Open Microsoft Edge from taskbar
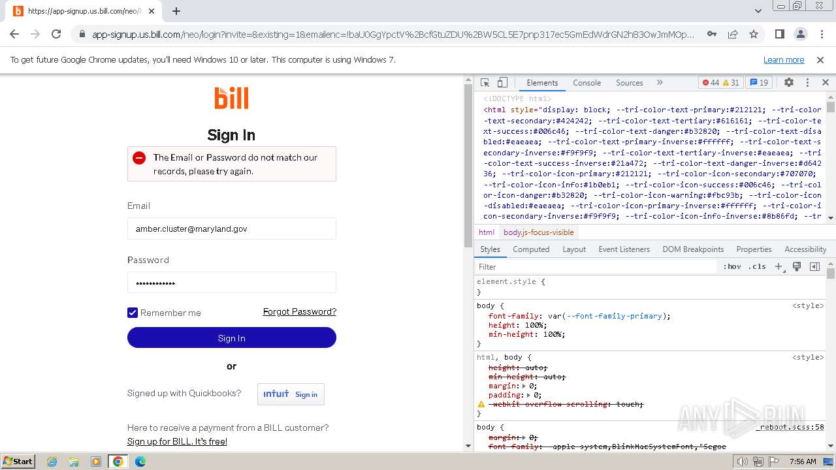The image size is (836, 470). pos(140,462)
